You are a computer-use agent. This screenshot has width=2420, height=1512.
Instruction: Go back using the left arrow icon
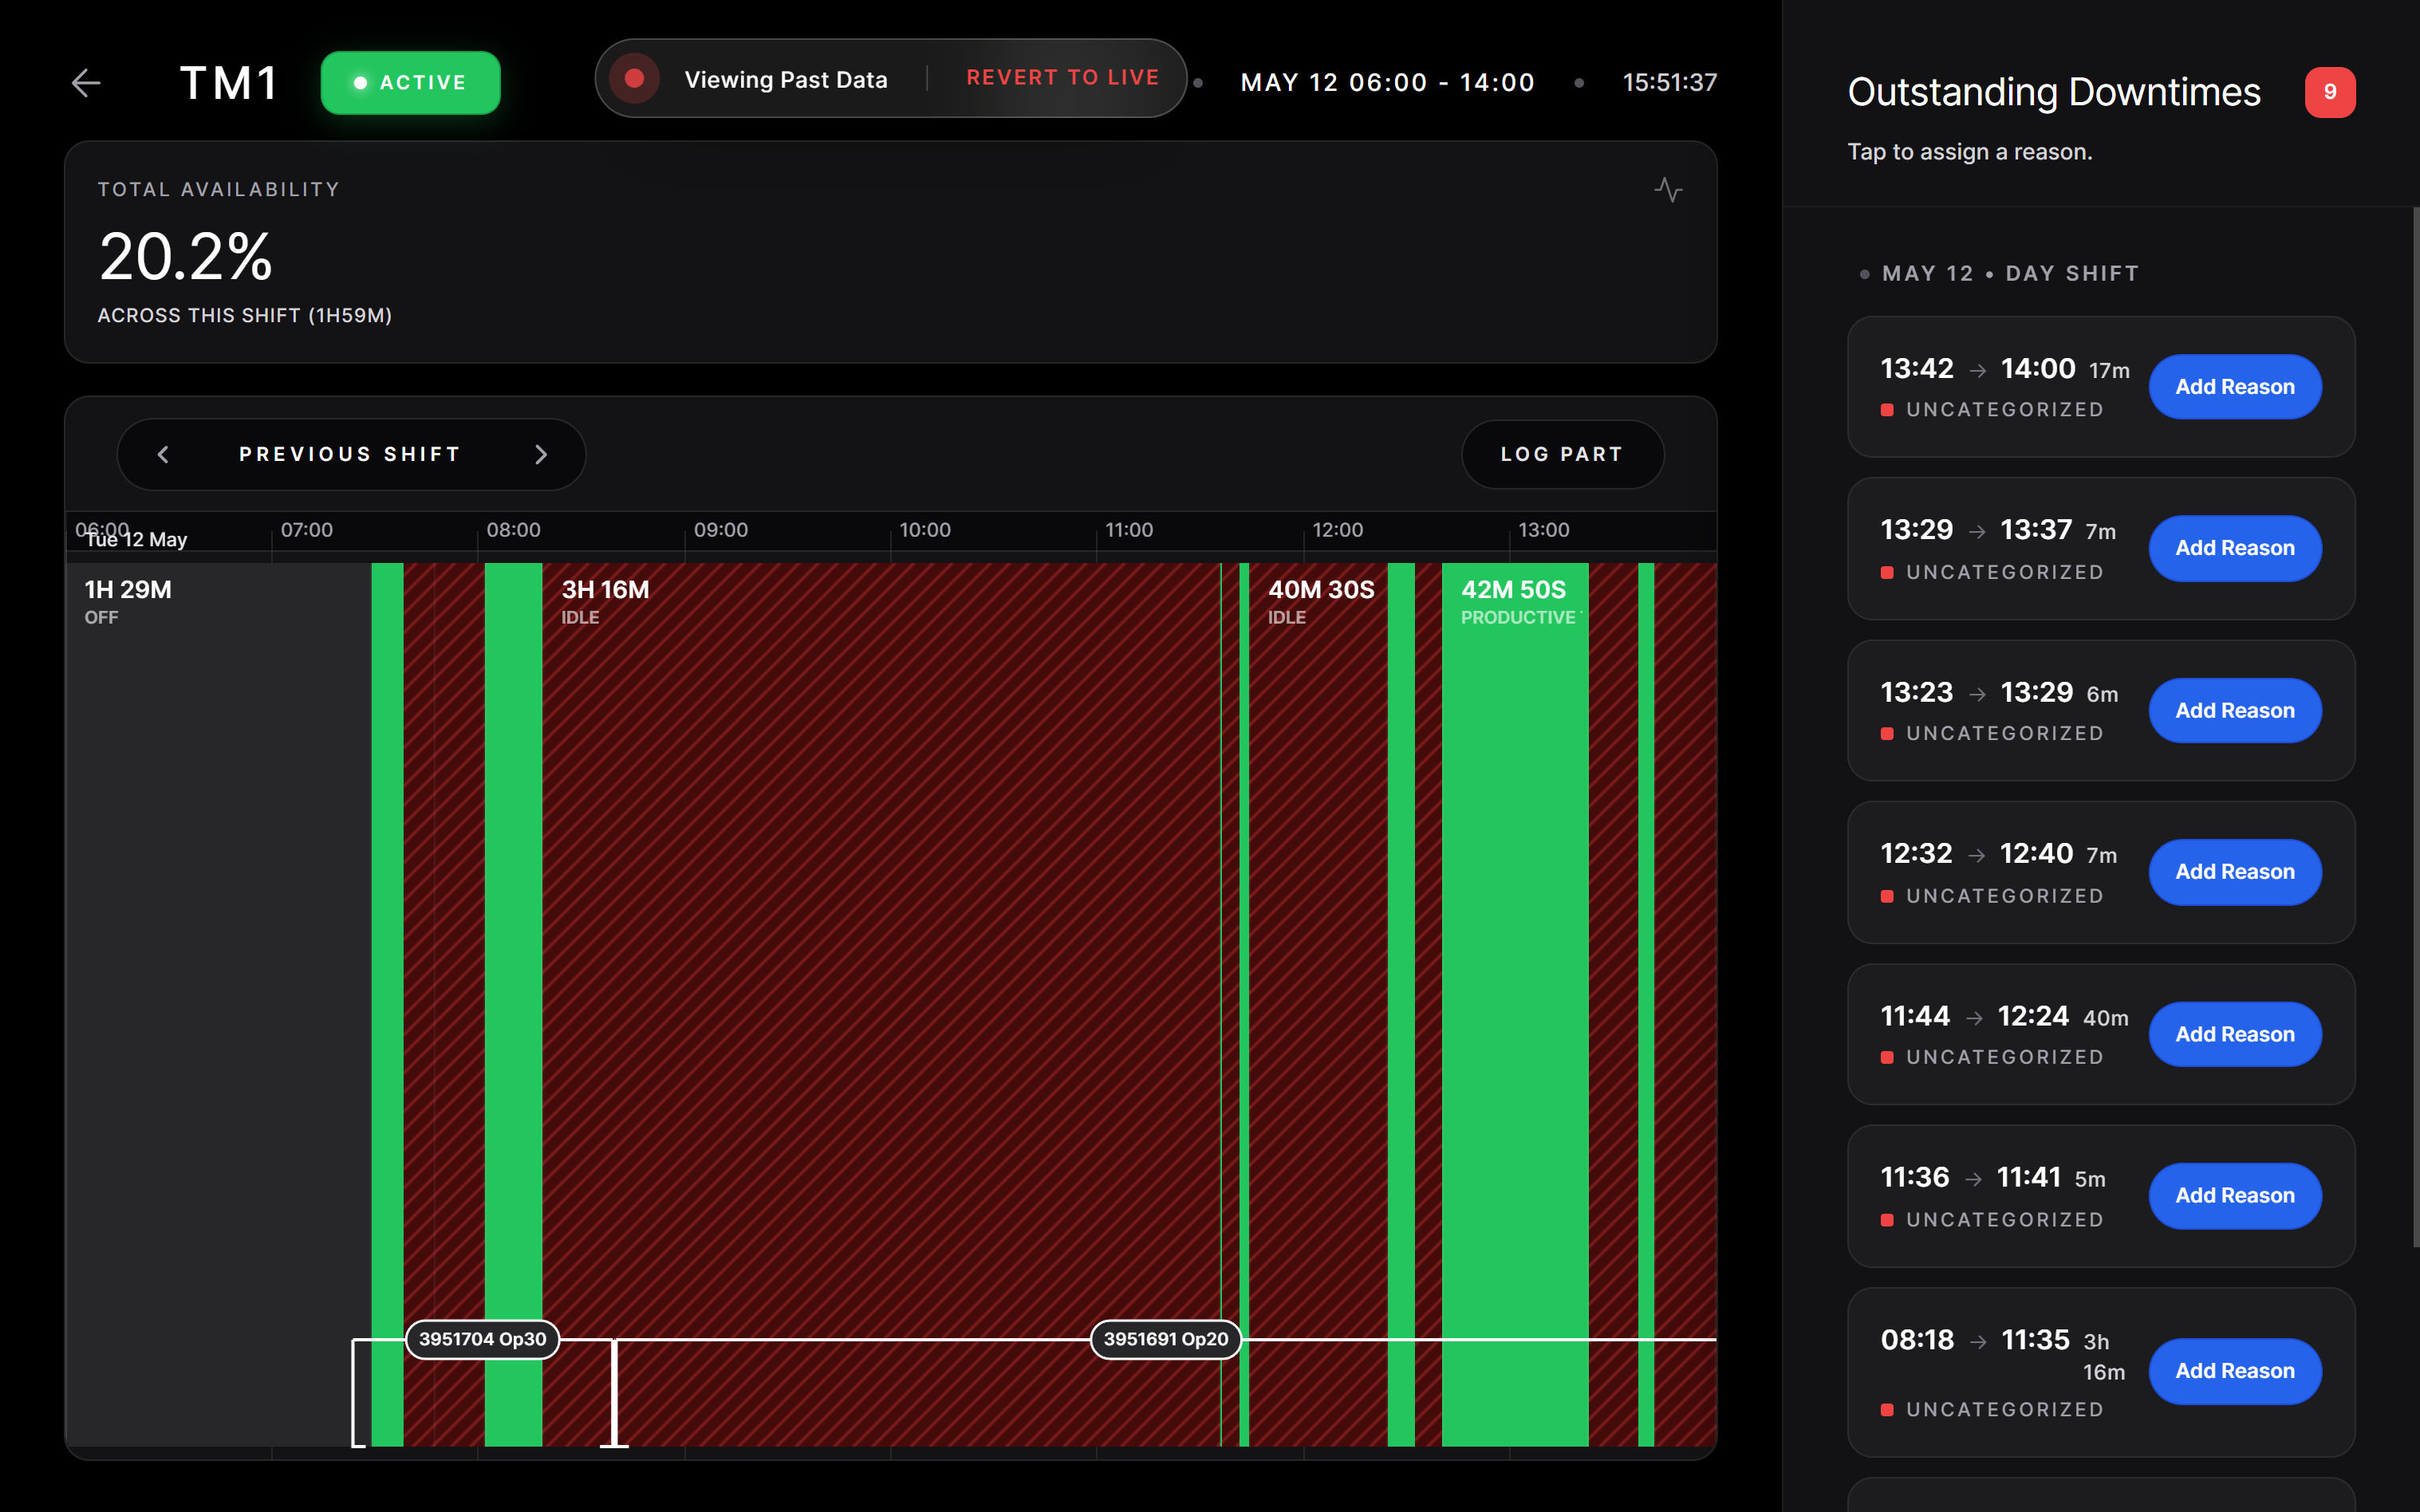(x=87, y=83)
